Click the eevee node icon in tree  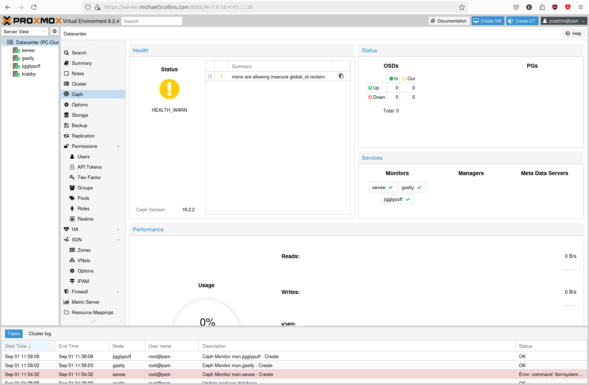(17, 50)
